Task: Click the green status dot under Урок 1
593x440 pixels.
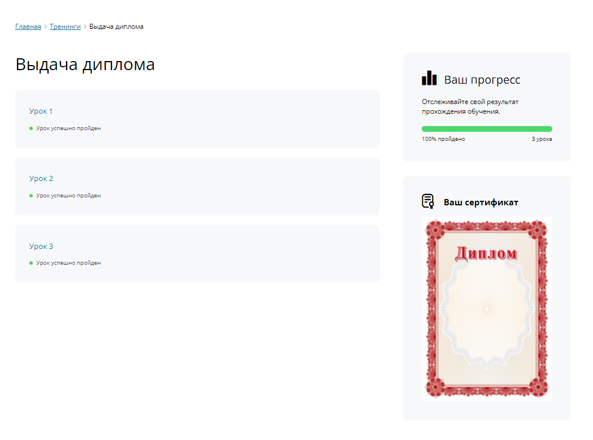Action: point(31,128)
